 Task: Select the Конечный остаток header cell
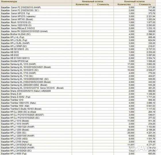[135, 1]
